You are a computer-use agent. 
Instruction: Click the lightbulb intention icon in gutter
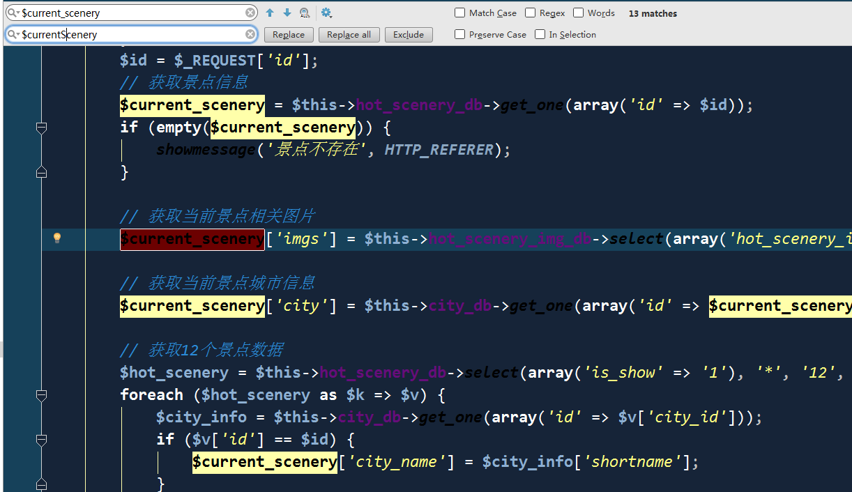tap(58, 238)
